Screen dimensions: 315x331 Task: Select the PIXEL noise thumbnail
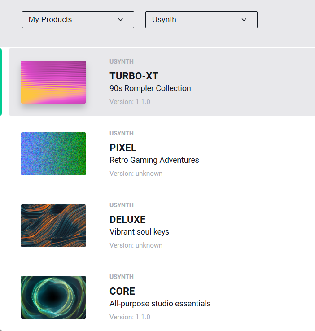[x=53, y=154]
